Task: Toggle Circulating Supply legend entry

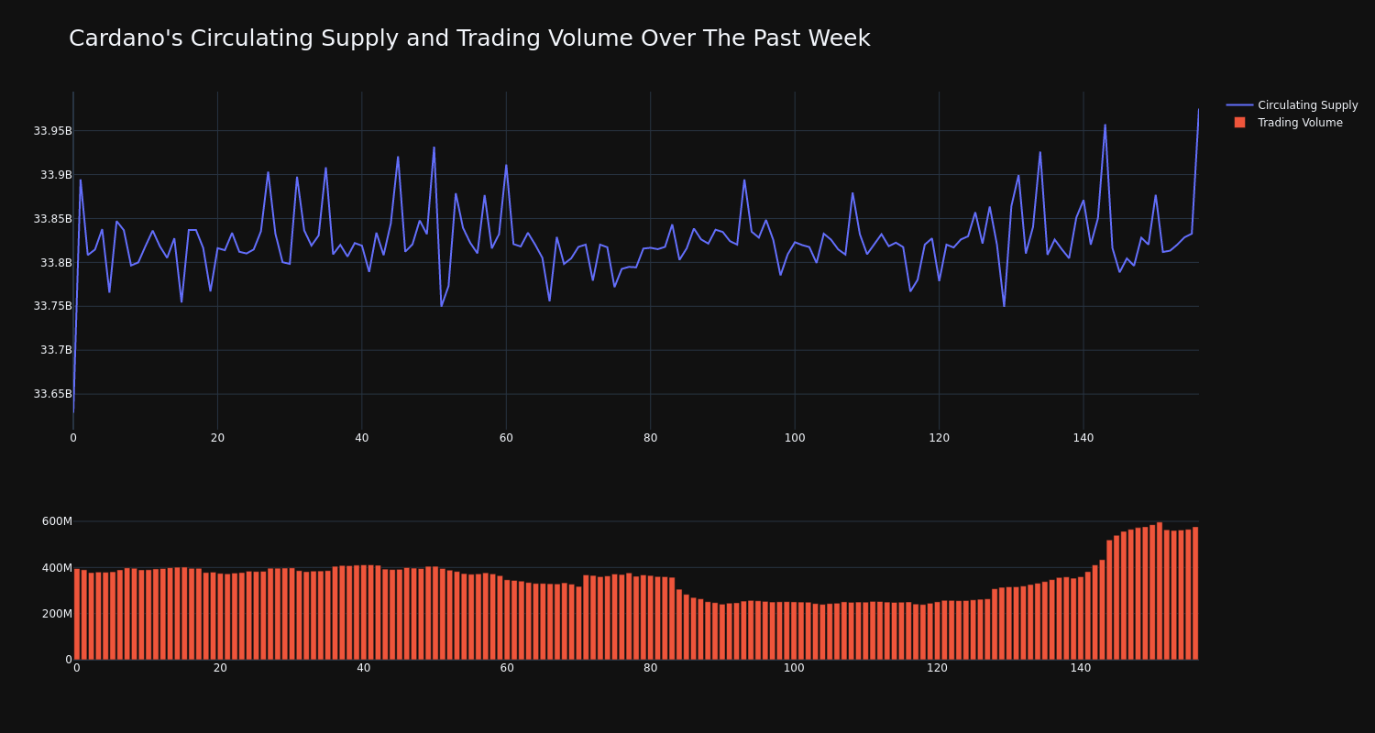Action: 1292,105
